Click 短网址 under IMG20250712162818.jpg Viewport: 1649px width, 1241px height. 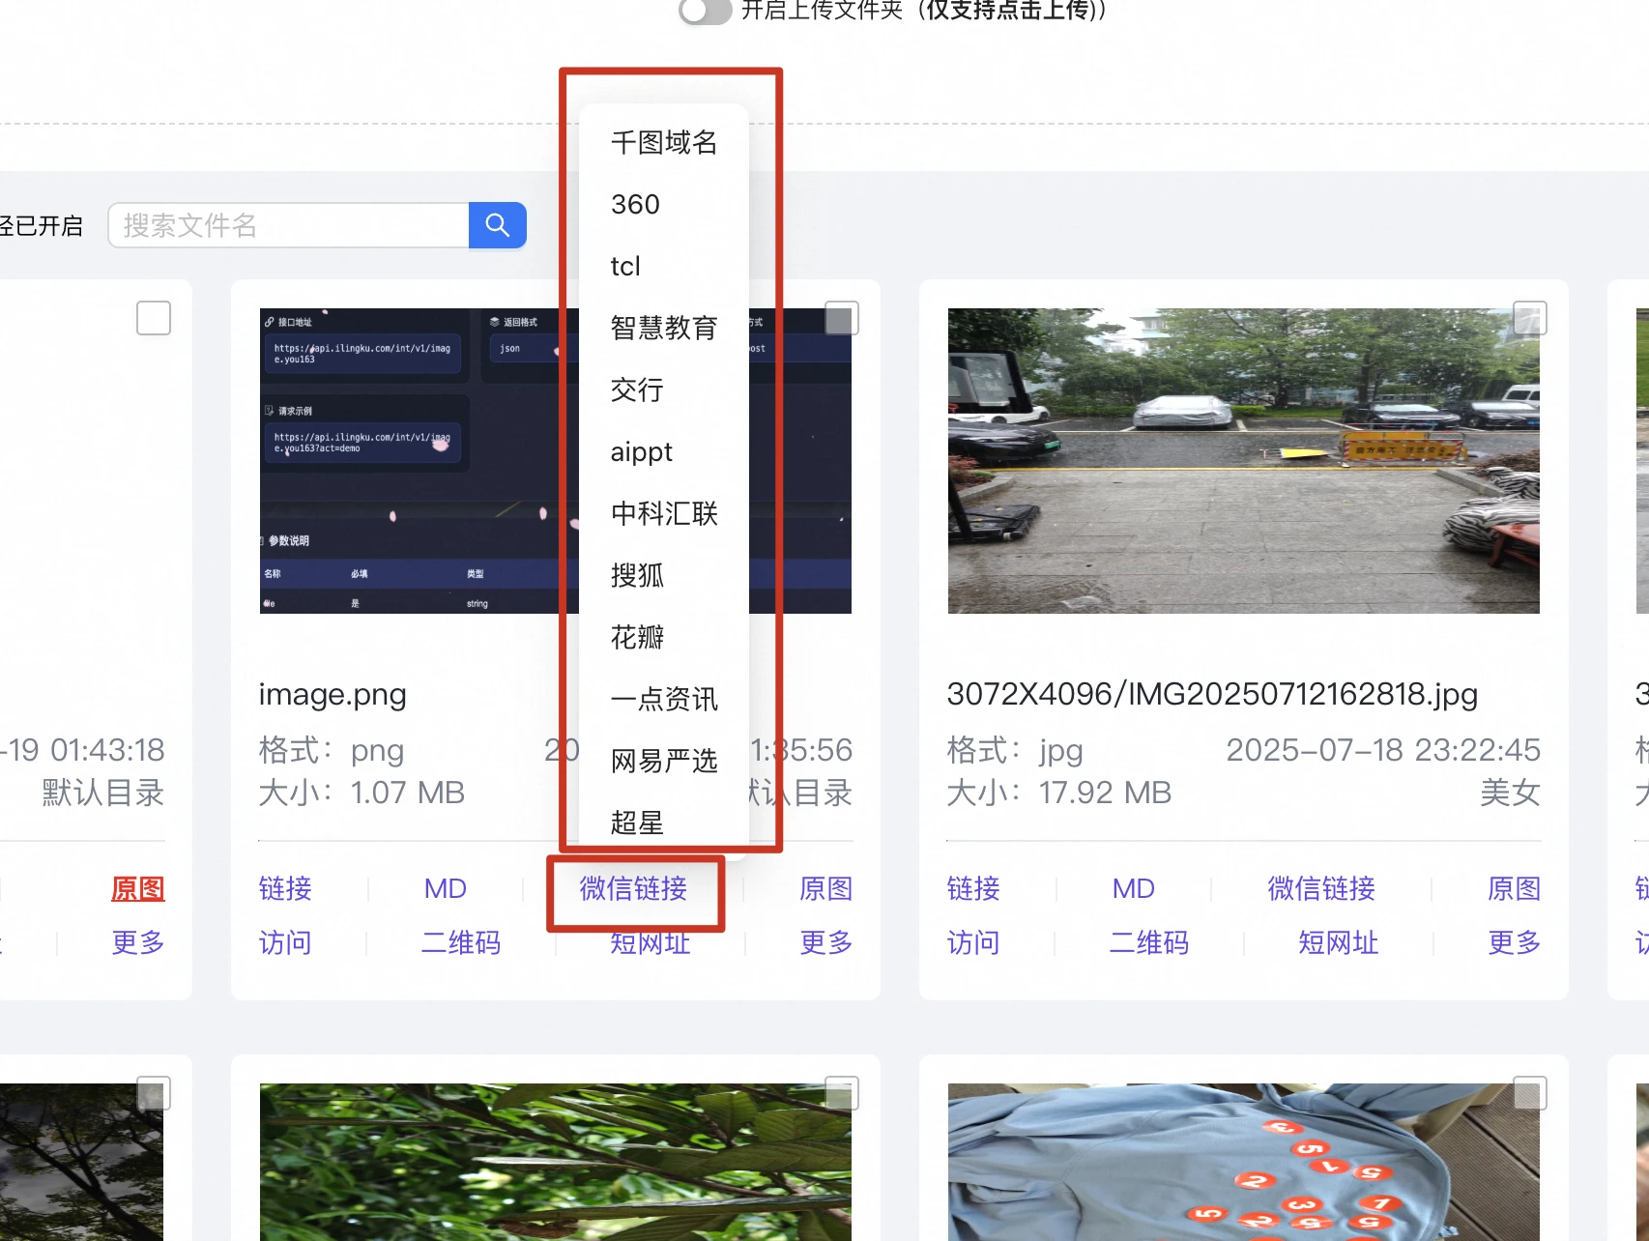[1339, 942]
